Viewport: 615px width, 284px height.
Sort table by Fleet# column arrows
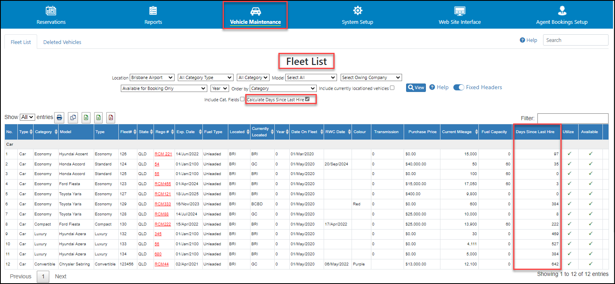135,132
